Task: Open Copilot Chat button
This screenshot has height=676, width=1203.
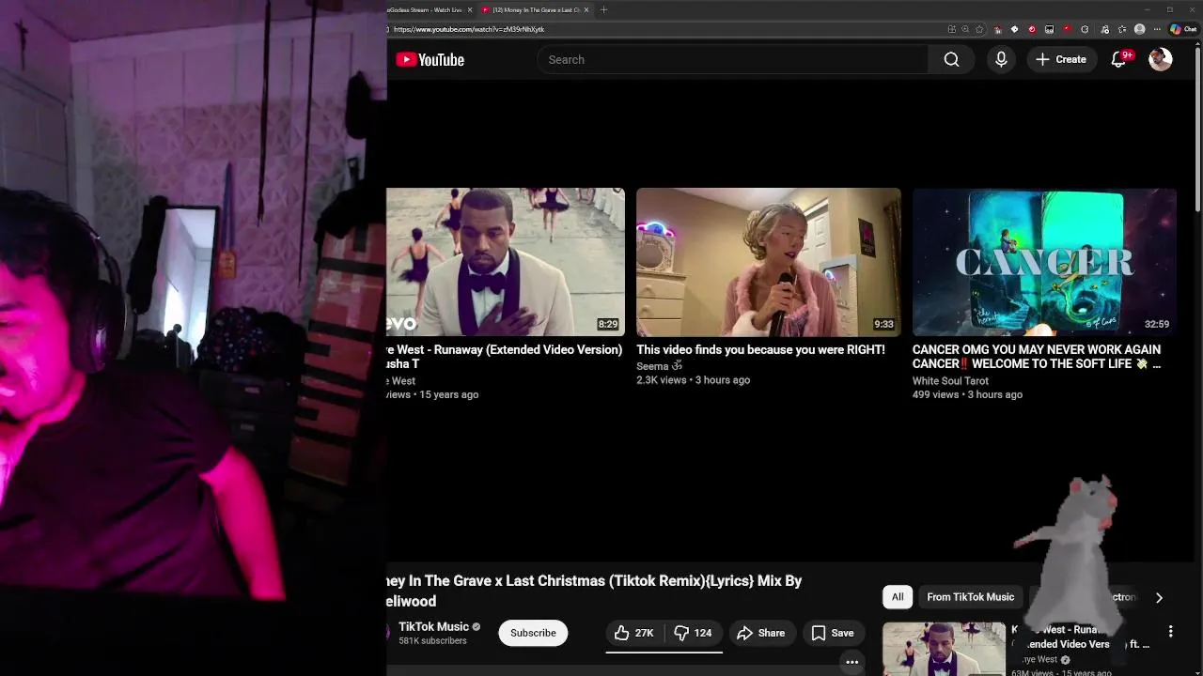Action: pyautogui.click(x=1183, y=29)
